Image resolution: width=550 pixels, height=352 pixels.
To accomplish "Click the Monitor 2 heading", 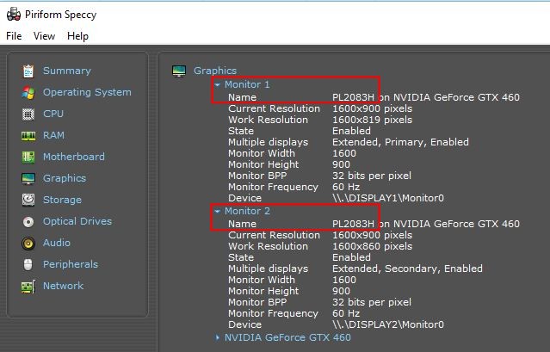I will point(247,211).
